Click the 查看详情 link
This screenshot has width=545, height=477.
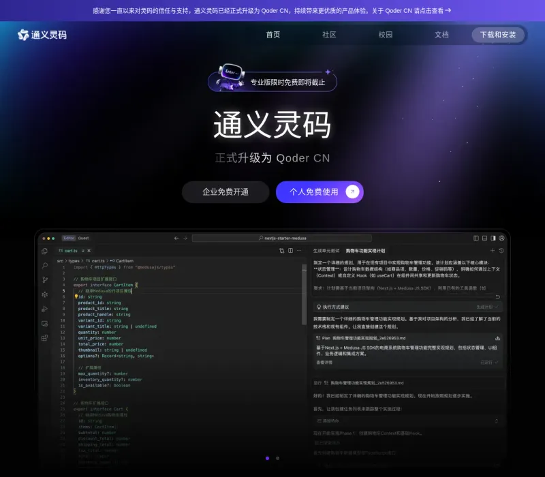tap(324, 363)
